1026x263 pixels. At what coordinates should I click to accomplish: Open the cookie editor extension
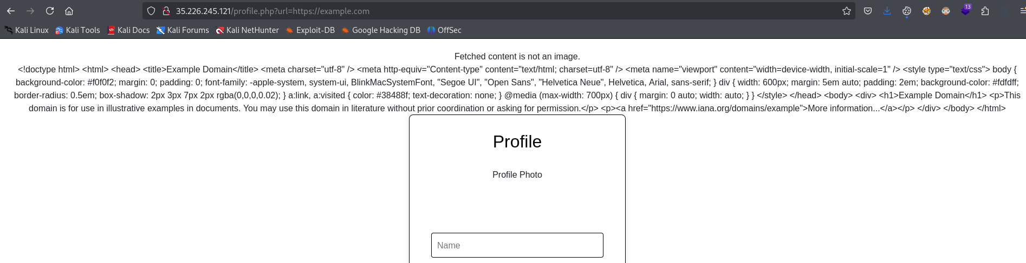907,11
